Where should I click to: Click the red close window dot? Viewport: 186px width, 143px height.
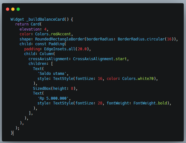(x=8, y=9)
